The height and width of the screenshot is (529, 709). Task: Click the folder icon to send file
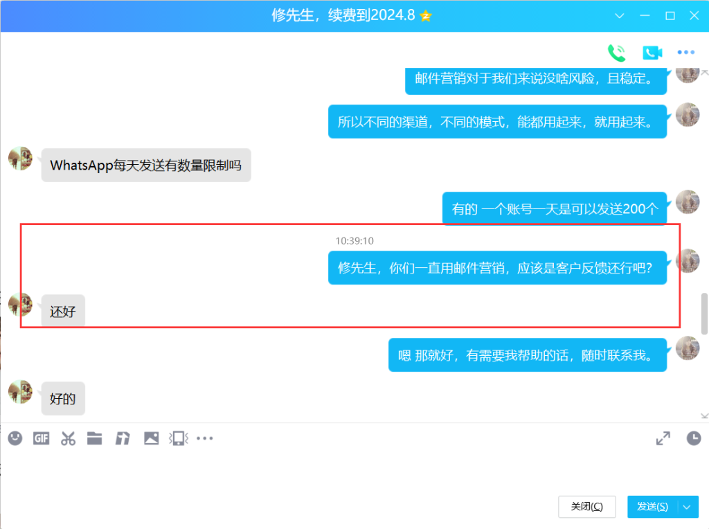pos(95,438)
